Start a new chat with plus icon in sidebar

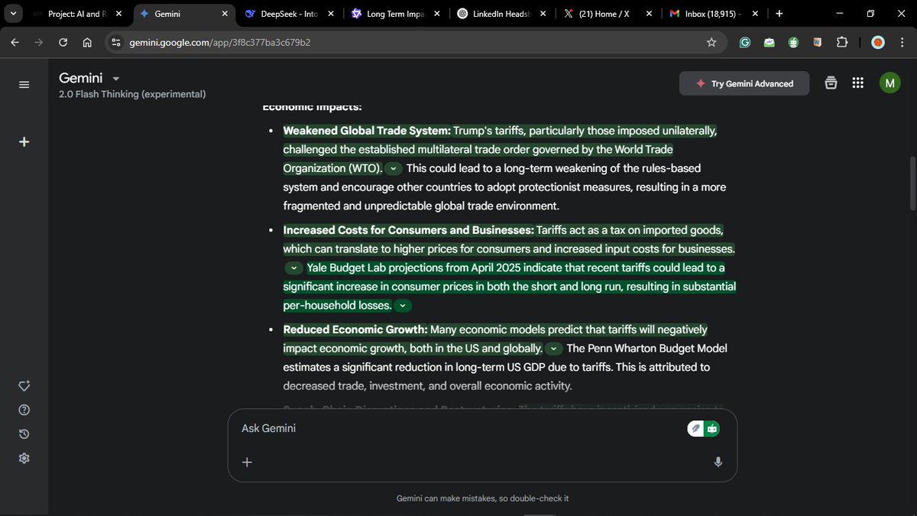point(24,141)
